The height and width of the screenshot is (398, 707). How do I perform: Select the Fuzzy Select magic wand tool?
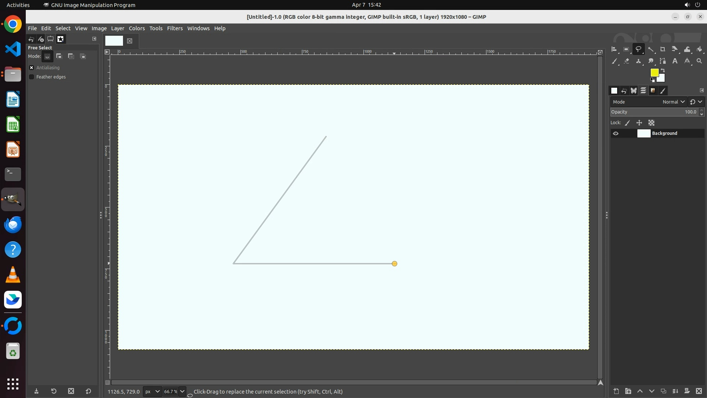click(651, 49)
